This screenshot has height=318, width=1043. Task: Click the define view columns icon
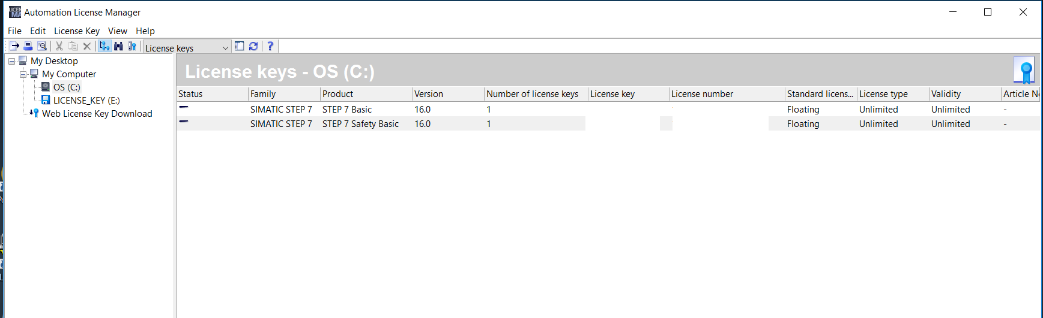(239, 46)
